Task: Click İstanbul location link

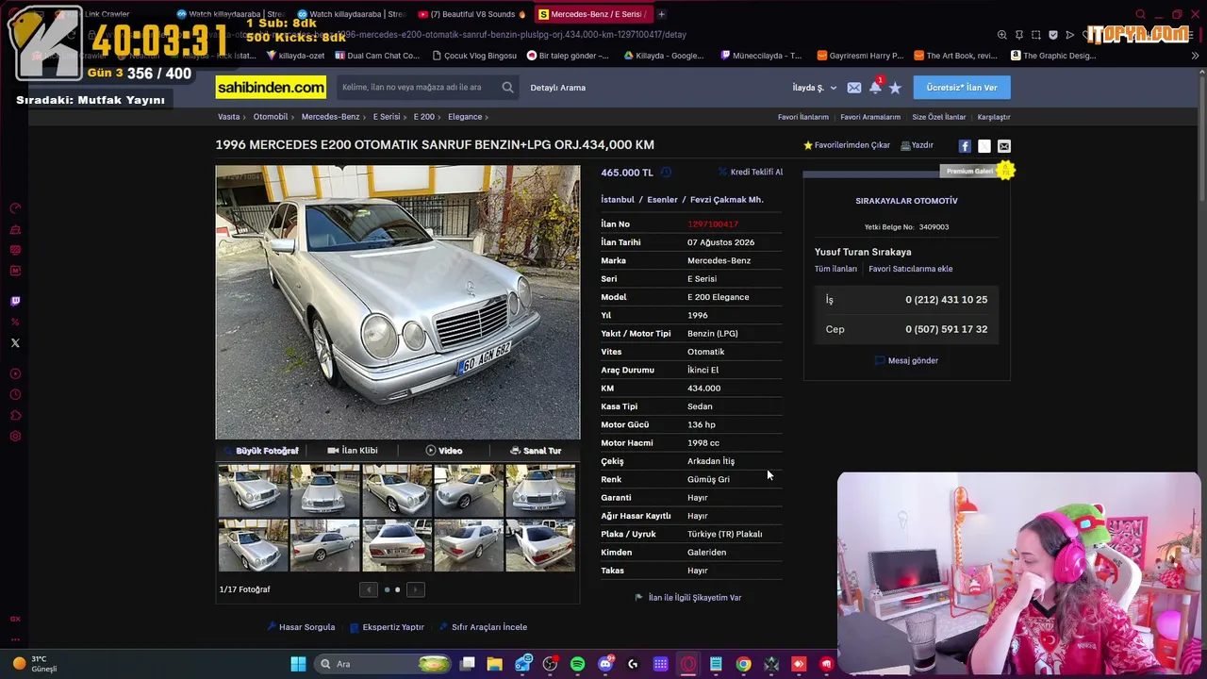Action: tap(618, 200)
